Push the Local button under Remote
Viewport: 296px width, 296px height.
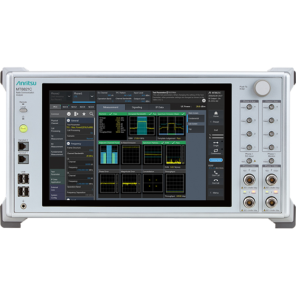click(23, 110)
